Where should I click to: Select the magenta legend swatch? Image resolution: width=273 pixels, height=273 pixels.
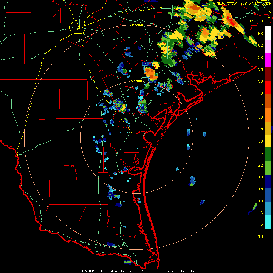tap(268, 60)
